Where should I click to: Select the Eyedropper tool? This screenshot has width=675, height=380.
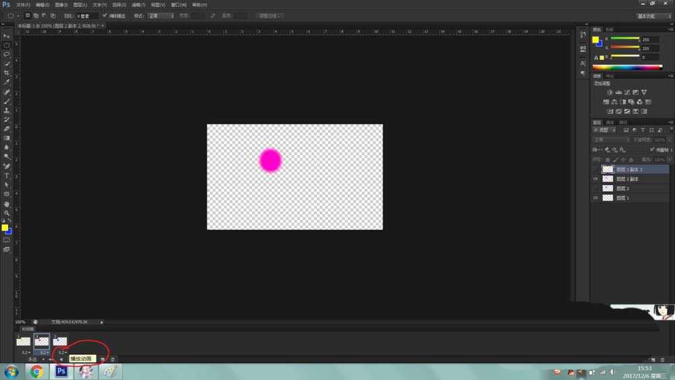click(7, 82)
